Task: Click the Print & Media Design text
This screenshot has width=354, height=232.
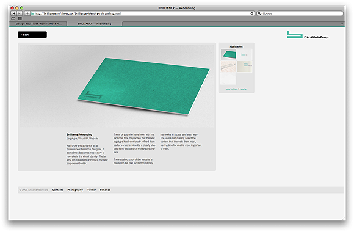Action: tap(316, 37)
